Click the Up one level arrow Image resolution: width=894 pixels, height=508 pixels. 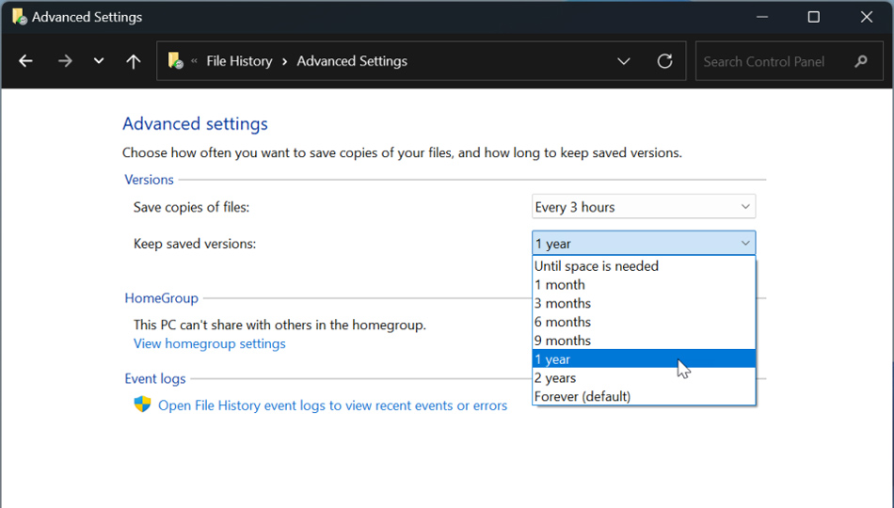tap(134, 61)
